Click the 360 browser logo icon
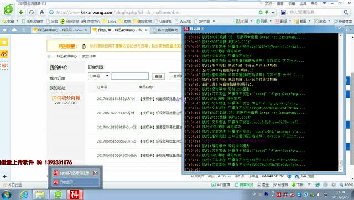This screenshot has width=354, height=200. tap(9, 9)
